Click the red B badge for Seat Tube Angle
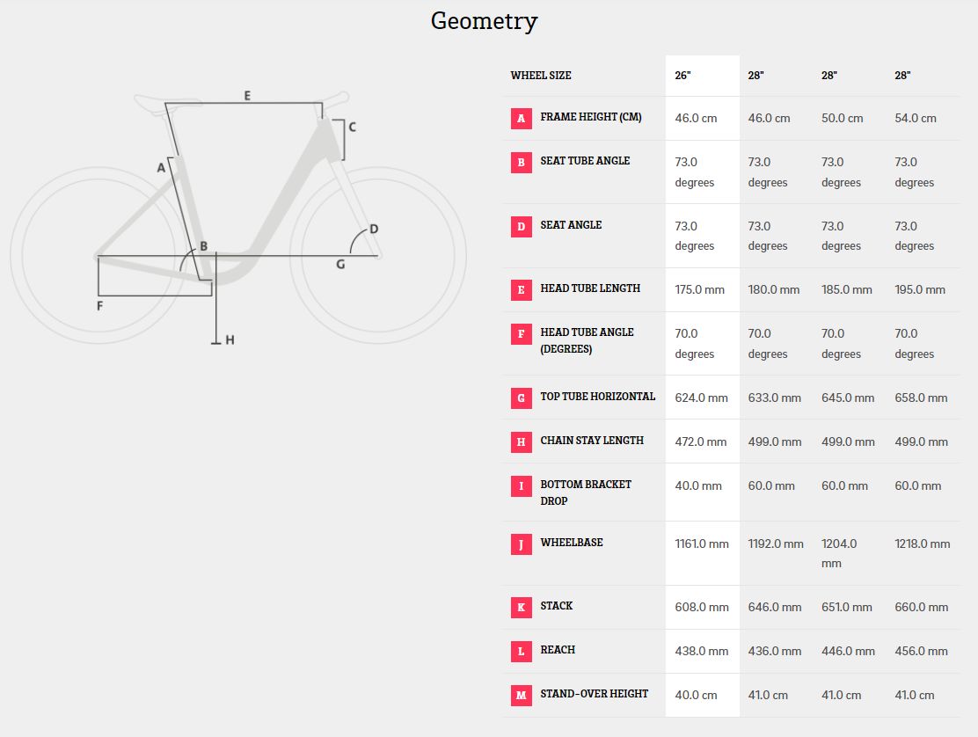 (521, 162)
